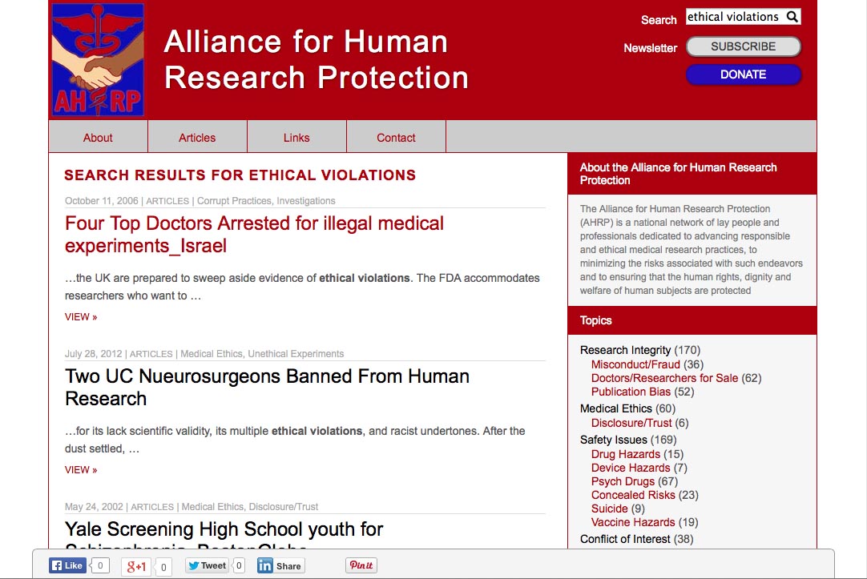Click the Facebook Like button
The image size is (867, 579).
pos(67,565)
